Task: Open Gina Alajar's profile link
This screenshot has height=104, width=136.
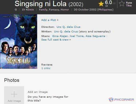Action: click(x=60, y=36)
